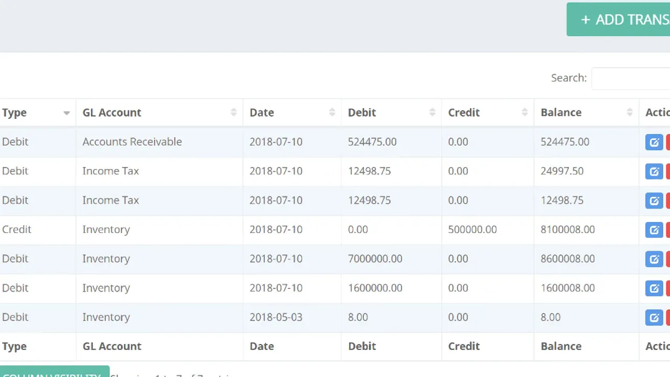This screenshot has height=377, width=670.
Task: Select the 500000.00 credit amount cell
Action: point(473,230)
